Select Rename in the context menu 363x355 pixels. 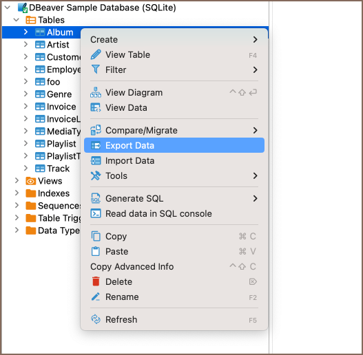pos(174,297)
